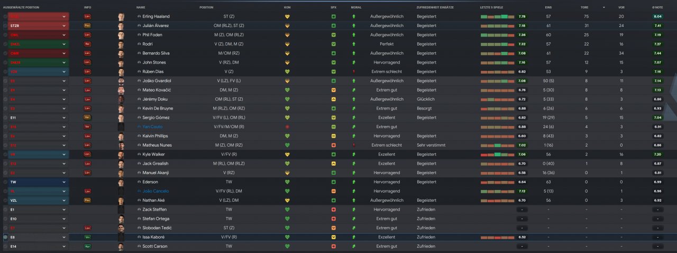Click Phil Foden's last 5 games form bar
Viewport: 677px width, 253px height.
(x=498, y=35)
